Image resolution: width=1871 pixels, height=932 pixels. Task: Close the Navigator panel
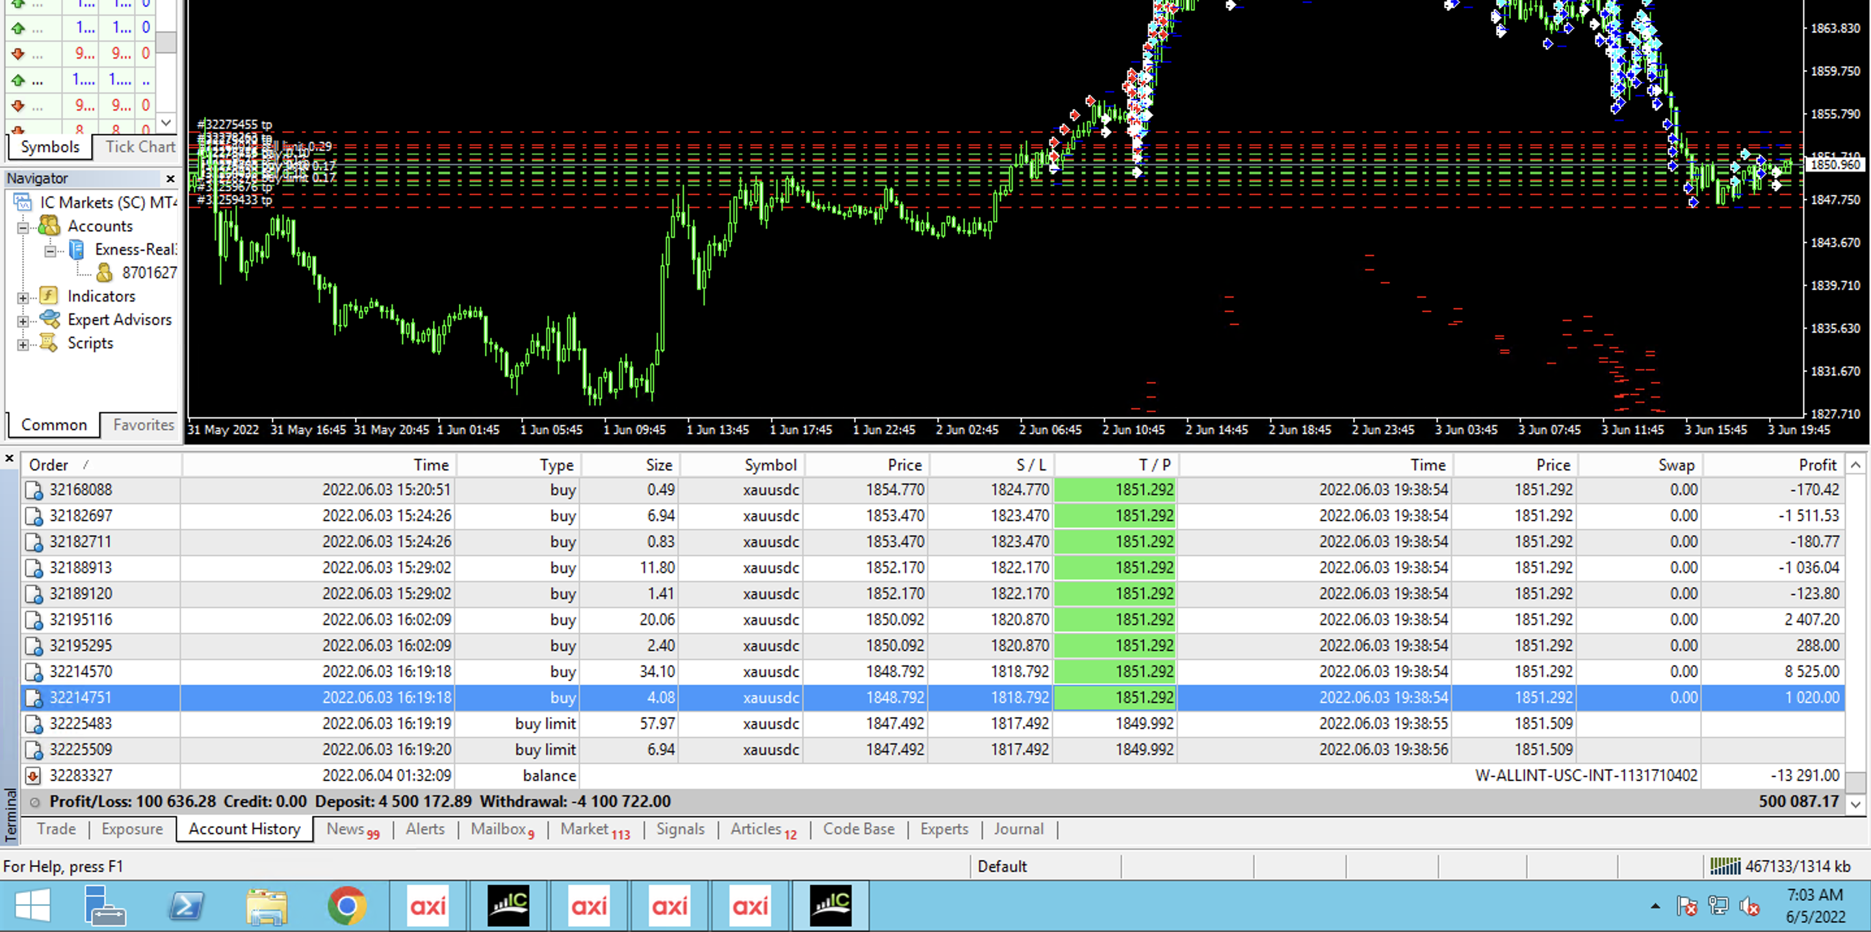(x=170, y=179)
